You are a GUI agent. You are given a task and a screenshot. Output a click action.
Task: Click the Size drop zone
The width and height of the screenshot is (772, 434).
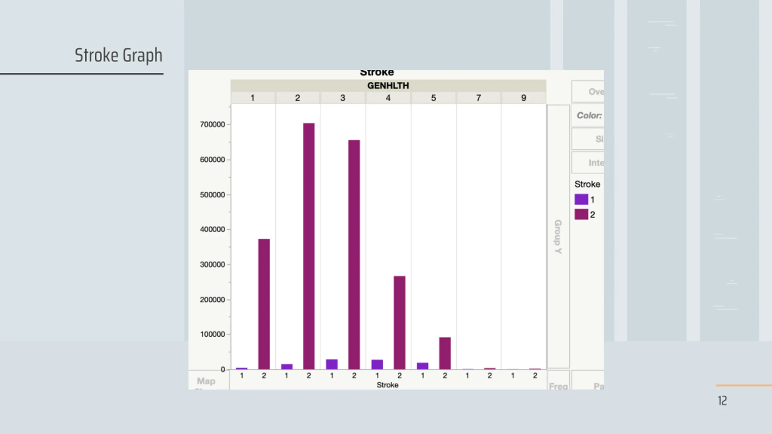tap(589, 139)
